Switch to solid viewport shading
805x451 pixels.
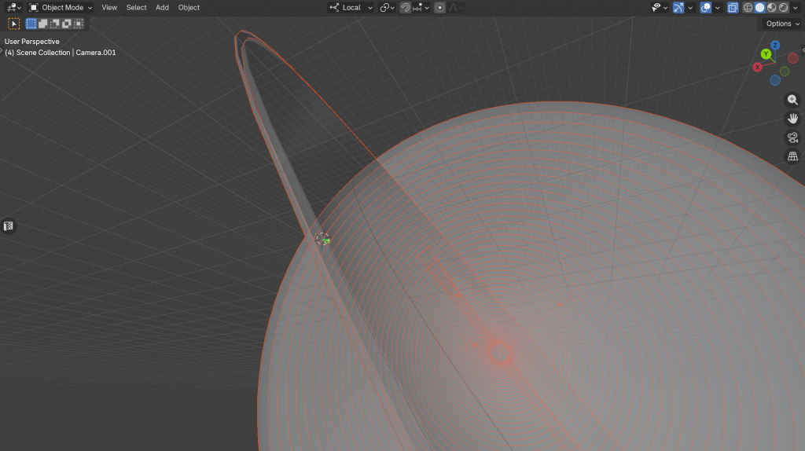pos(760,7)
